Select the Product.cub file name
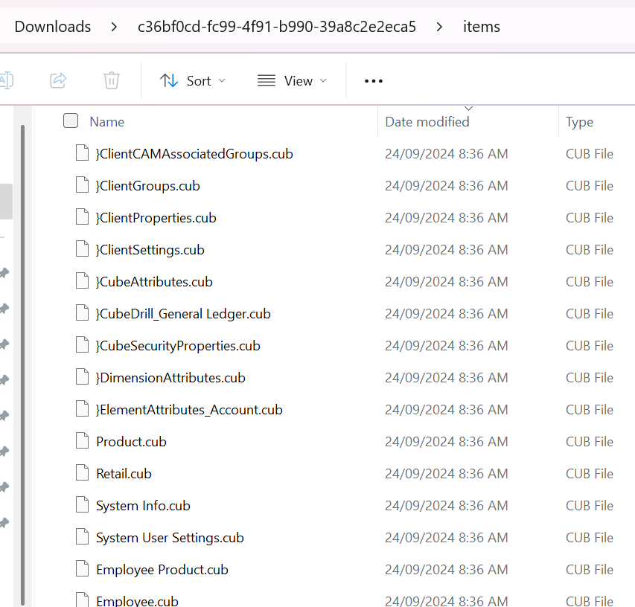Screen dimensions: 635x607 pos(131,442)
